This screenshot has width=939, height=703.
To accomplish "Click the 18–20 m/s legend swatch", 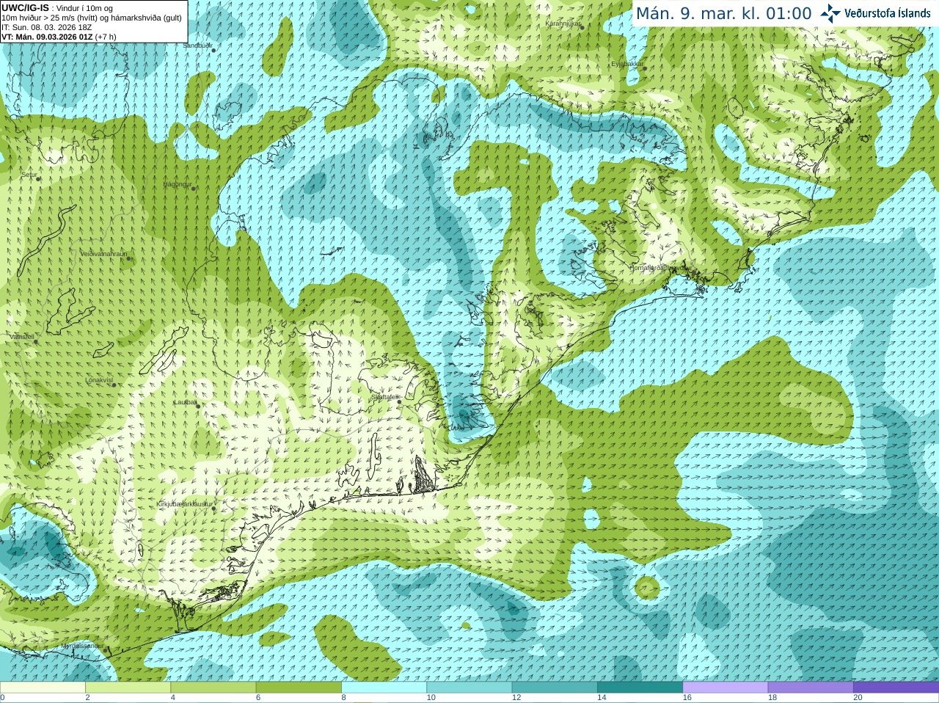I will tap(811, 688).
